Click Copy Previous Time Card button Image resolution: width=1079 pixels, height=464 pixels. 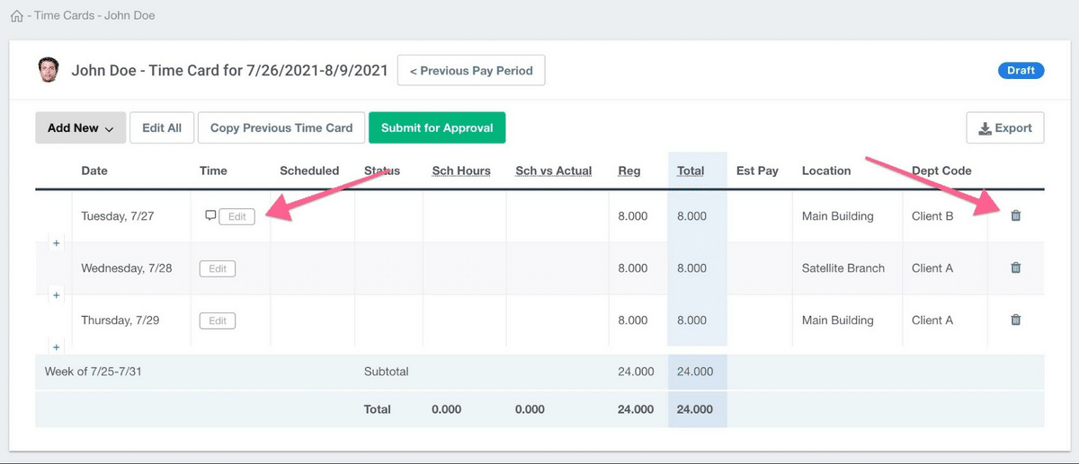coord(281,128)
